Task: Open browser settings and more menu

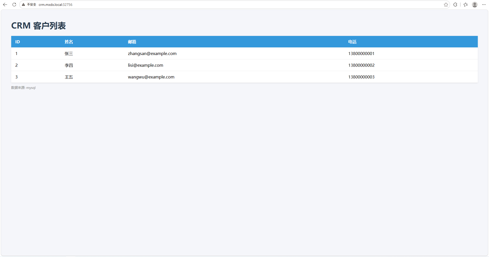Action: (484, 5)
